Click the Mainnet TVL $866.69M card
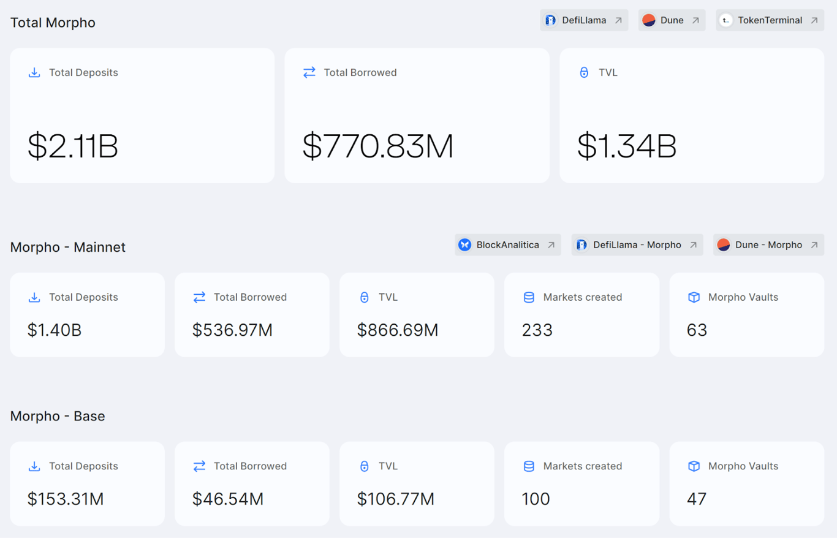The width and height of the screenshot is (837, 538). (x=417, y=315)
